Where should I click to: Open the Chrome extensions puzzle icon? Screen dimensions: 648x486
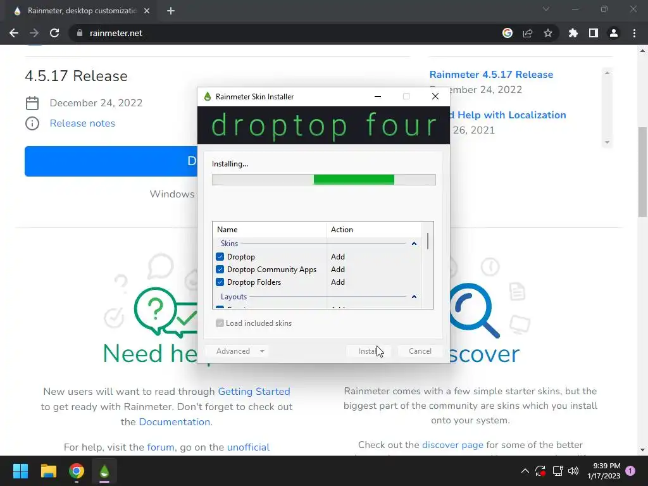573,33
